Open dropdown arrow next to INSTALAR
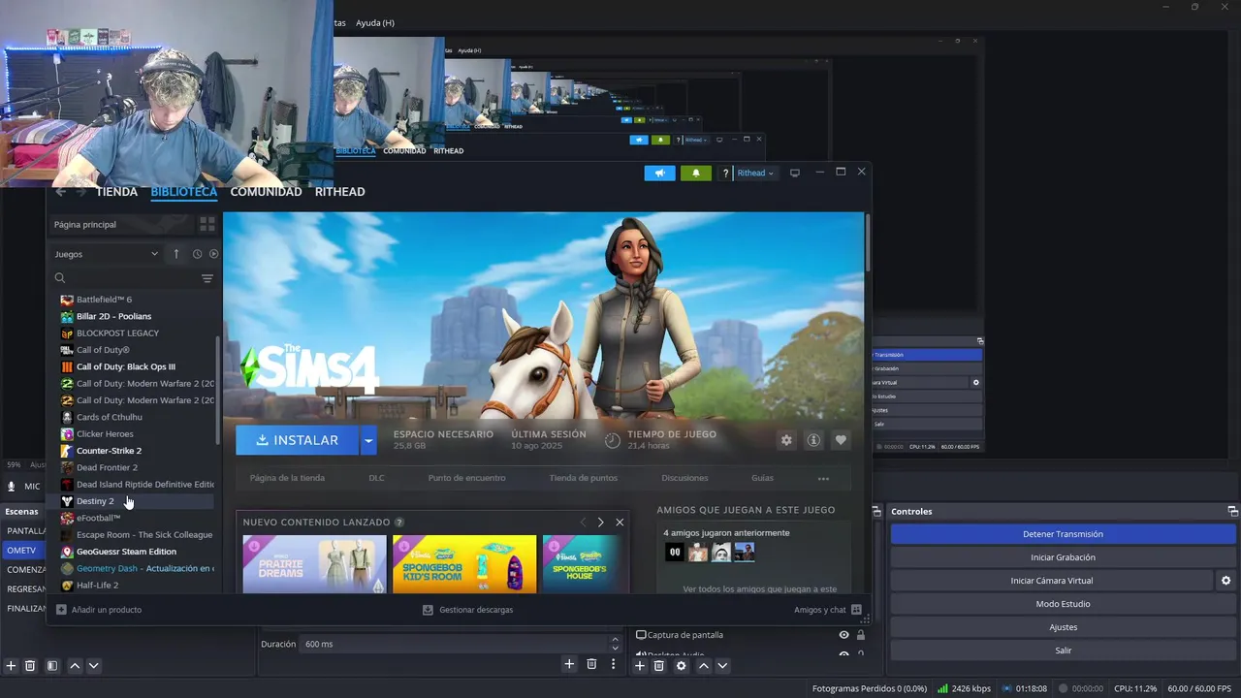 [367, 440]
